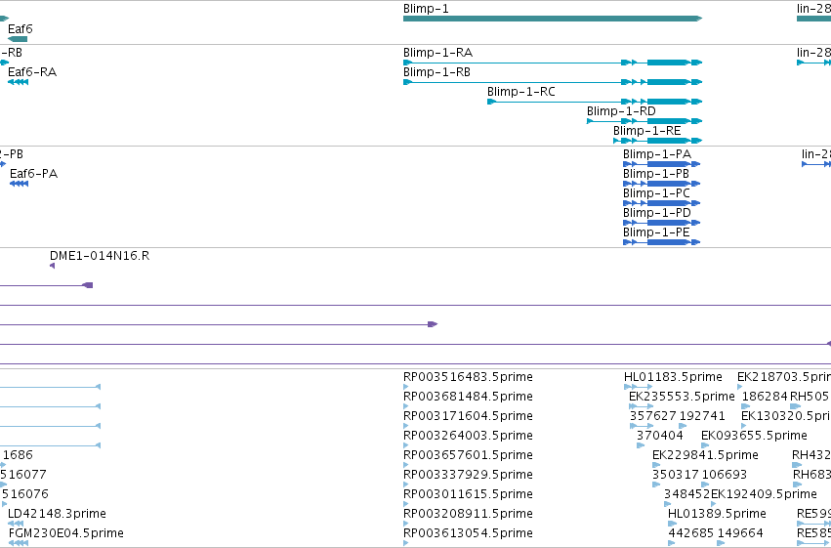The width and height of the screenshot is (831, 548).
Task: Open EST RP003681484.5prime
Action: point(468,397)
